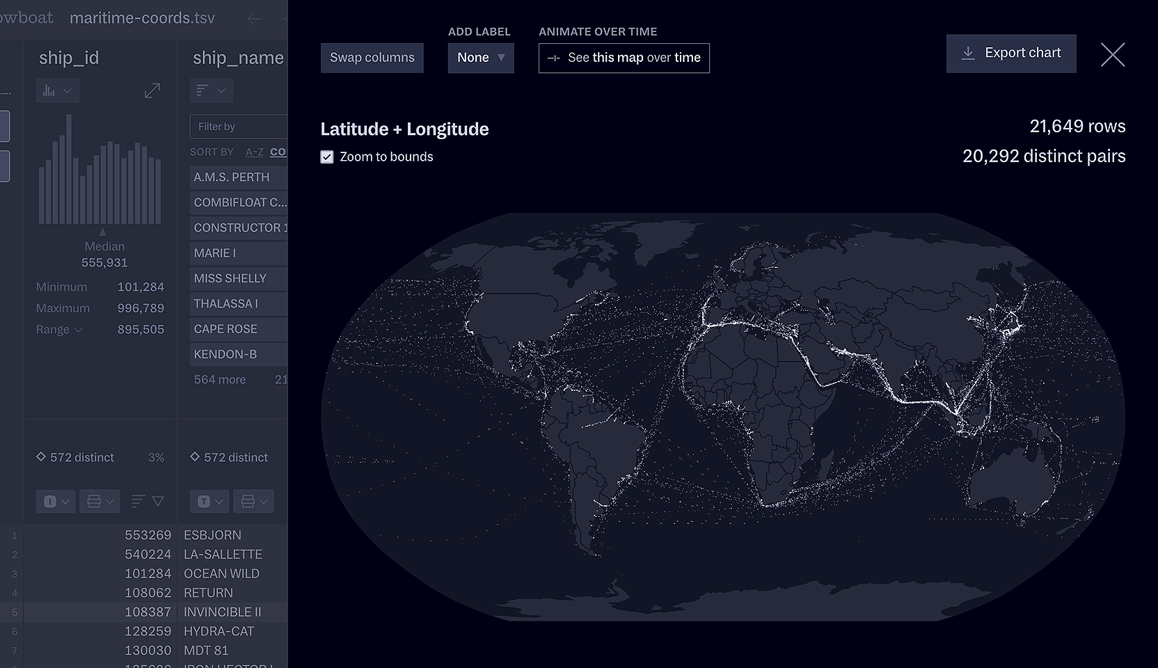Image resolution: width=1158 pixels, height=668 pixels.
Task: Click the filter funnel icon in ship_id column
Action: [158, 502]
